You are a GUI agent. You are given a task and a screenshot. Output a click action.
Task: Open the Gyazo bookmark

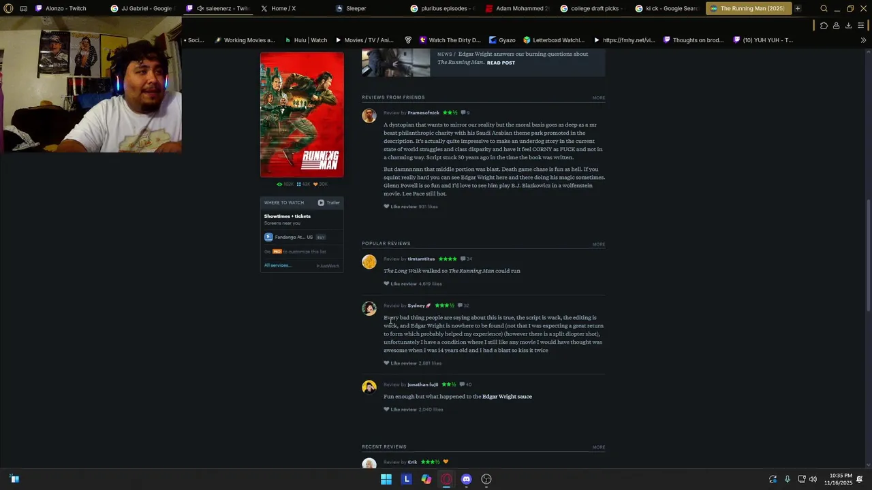502,40
